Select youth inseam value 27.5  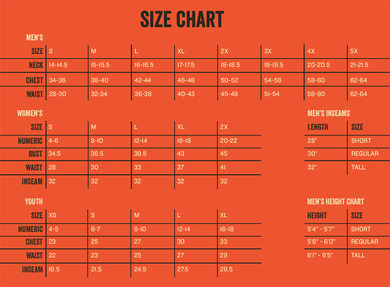click(x=183, y=269)
